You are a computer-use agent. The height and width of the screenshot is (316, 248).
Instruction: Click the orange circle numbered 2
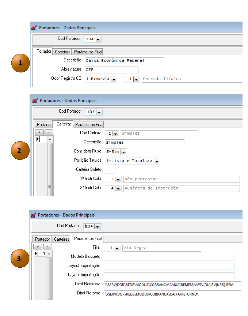20,150
